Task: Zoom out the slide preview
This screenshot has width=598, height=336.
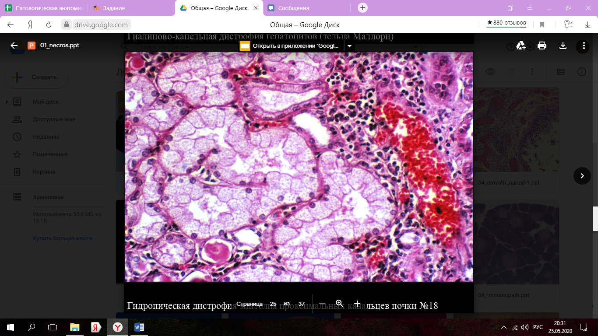Action: click(322, 304)
